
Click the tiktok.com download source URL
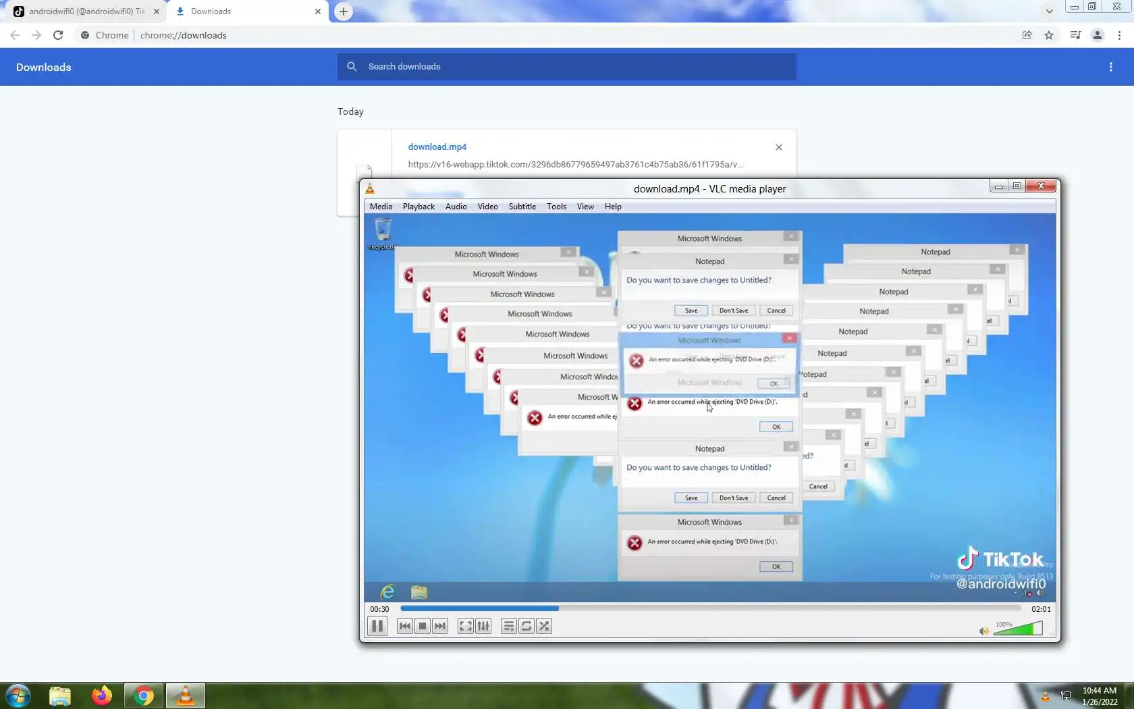click(x=575, y=164)
